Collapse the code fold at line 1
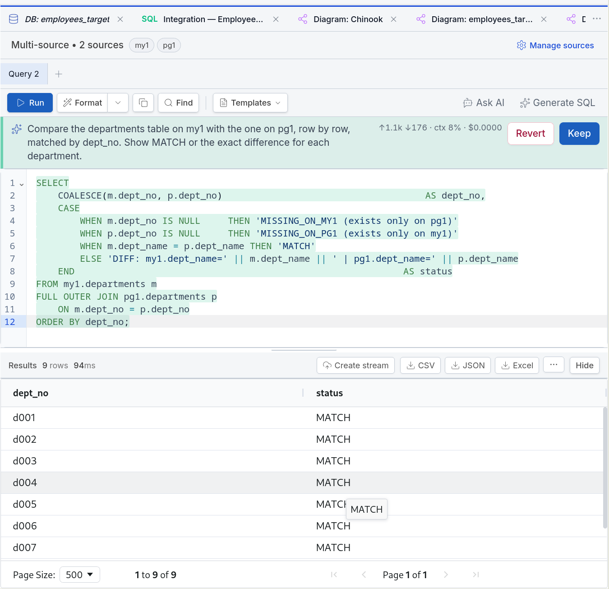609x589 pixels. point(22,184)
